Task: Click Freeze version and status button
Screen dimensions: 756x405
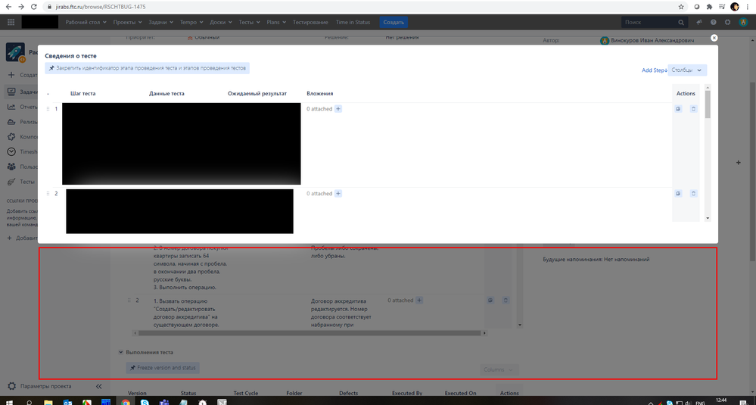Action: (x=163, y=368)
